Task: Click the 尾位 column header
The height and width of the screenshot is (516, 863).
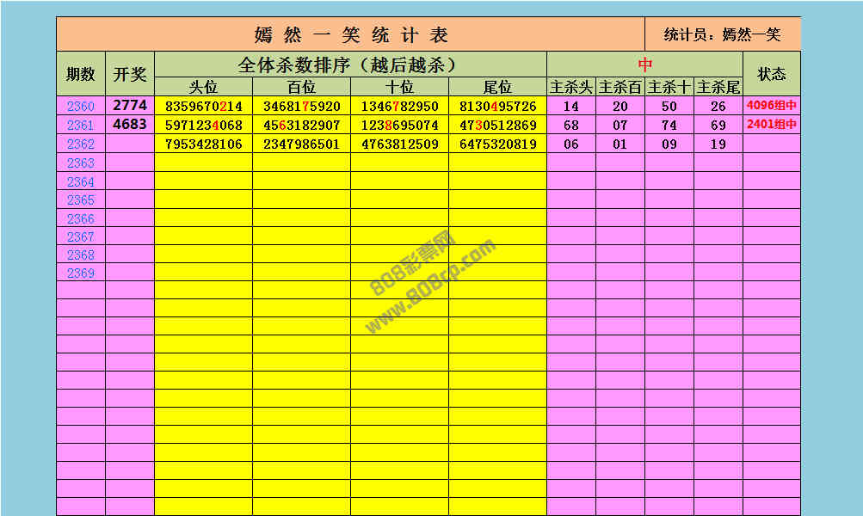Action: coord(497,87)
